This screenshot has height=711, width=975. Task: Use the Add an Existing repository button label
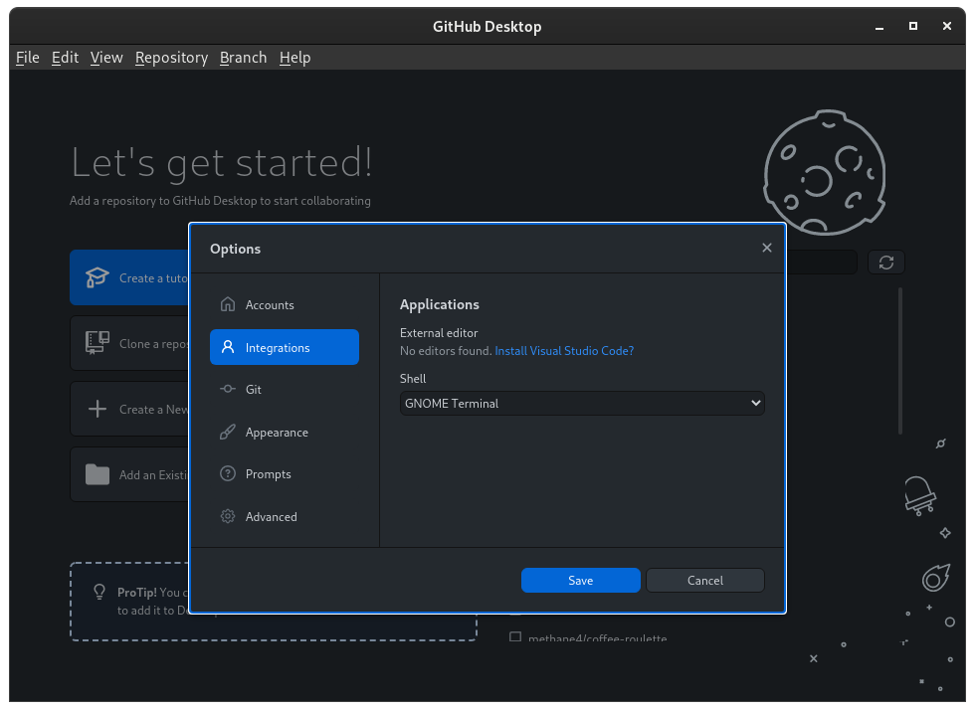click(153, 475)
